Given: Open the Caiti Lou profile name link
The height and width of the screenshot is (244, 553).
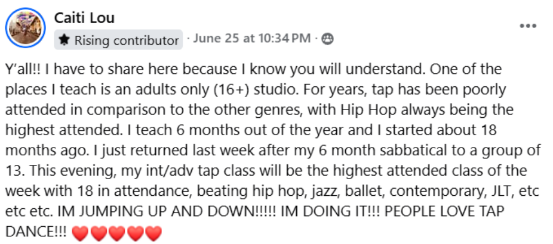Looking at the screenshot, I should click(84, 18).
